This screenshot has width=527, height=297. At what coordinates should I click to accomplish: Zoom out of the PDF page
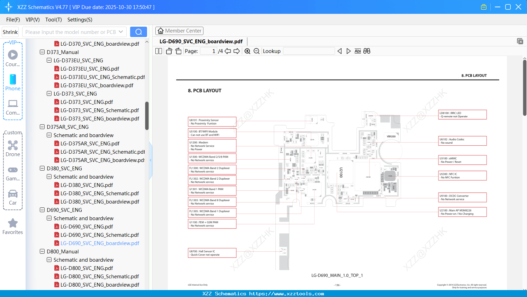256,51
